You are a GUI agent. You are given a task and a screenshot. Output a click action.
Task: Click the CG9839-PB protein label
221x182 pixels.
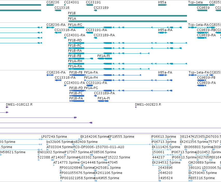[x=206, y=78]
